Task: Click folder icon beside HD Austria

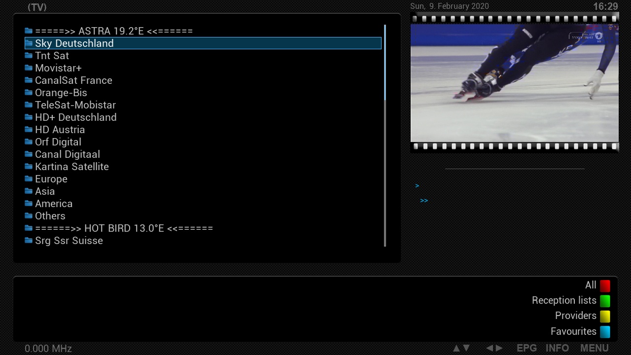Action: (29, 130)
